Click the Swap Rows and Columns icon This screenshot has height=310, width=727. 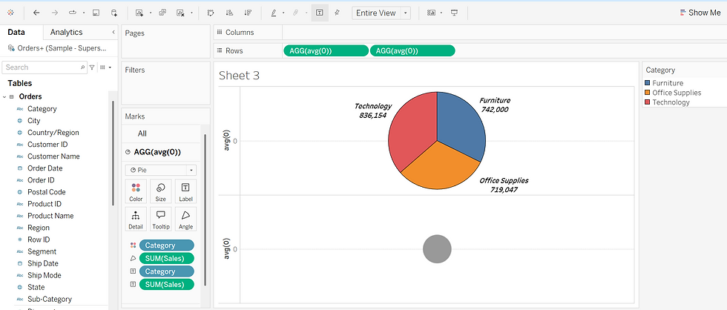(x=211, y=13)
